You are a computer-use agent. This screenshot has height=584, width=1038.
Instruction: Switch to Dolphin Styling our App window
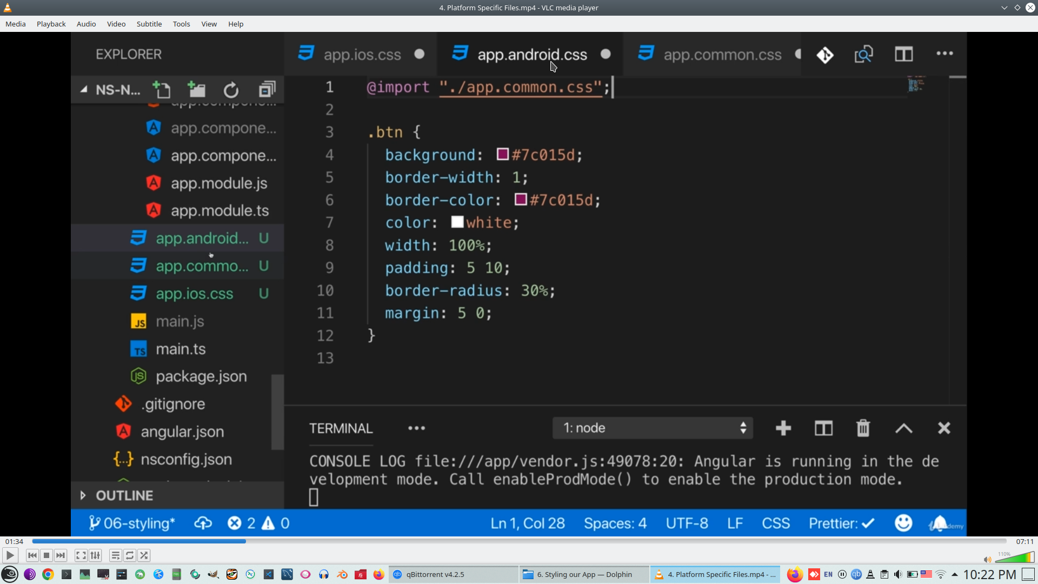[x=584, y=574]
